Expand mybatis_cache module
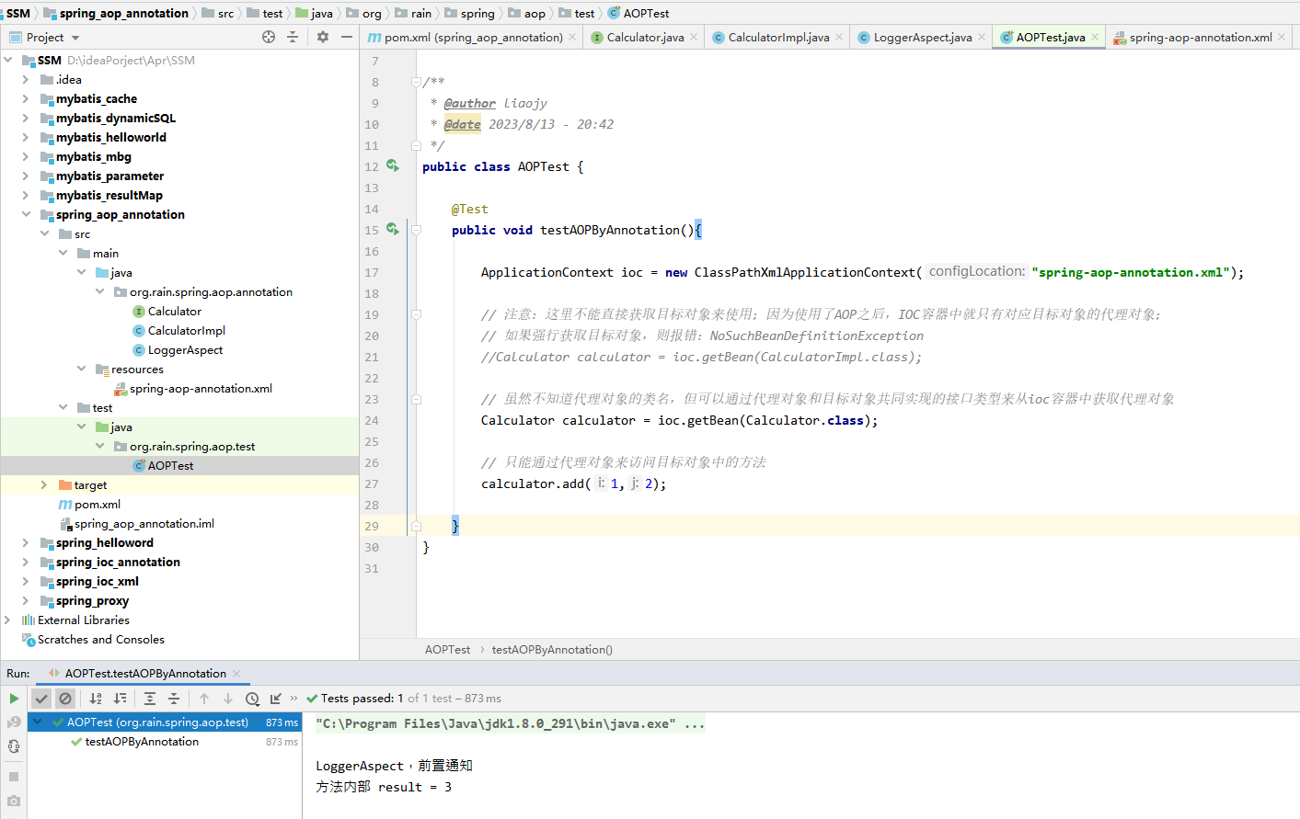This screenshot has width=1300, height=819. tap(25, 99)
